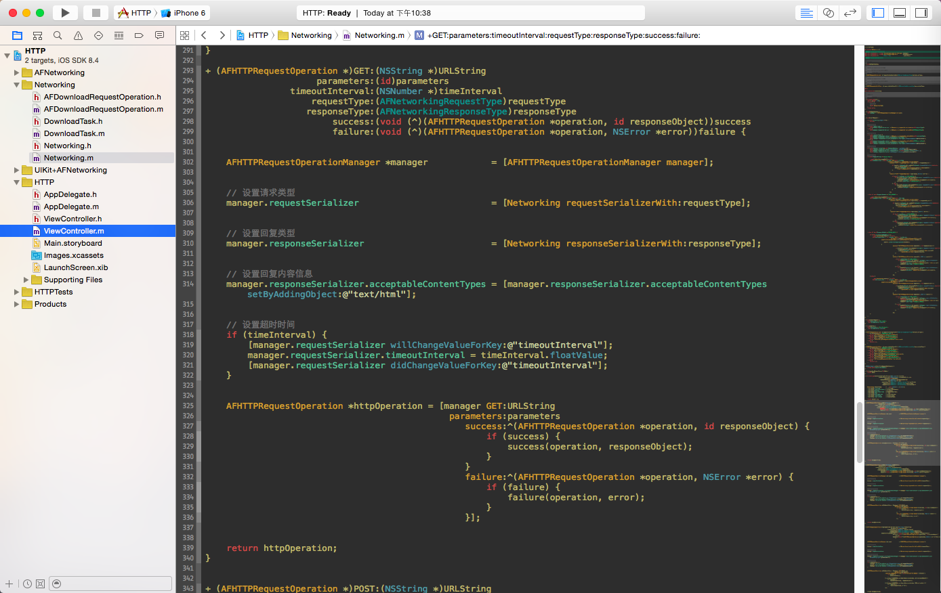The image size is (941, 593).
Task: Click the HTTP: Ready status display
Action: tap(471, 13)
